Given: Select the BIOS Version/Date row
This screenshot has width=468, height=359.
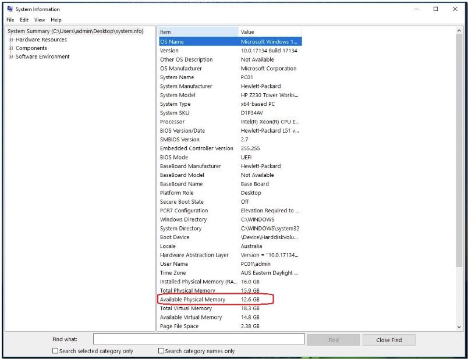Looking at the screenshot, I should pyautogui.click(x=231, y=130).
